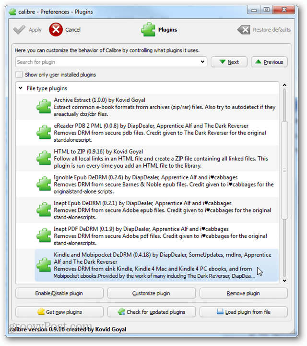307x346 pixels.
Task: Click the Apply text label
Action: pyautogui.click(x=35, y=30)
